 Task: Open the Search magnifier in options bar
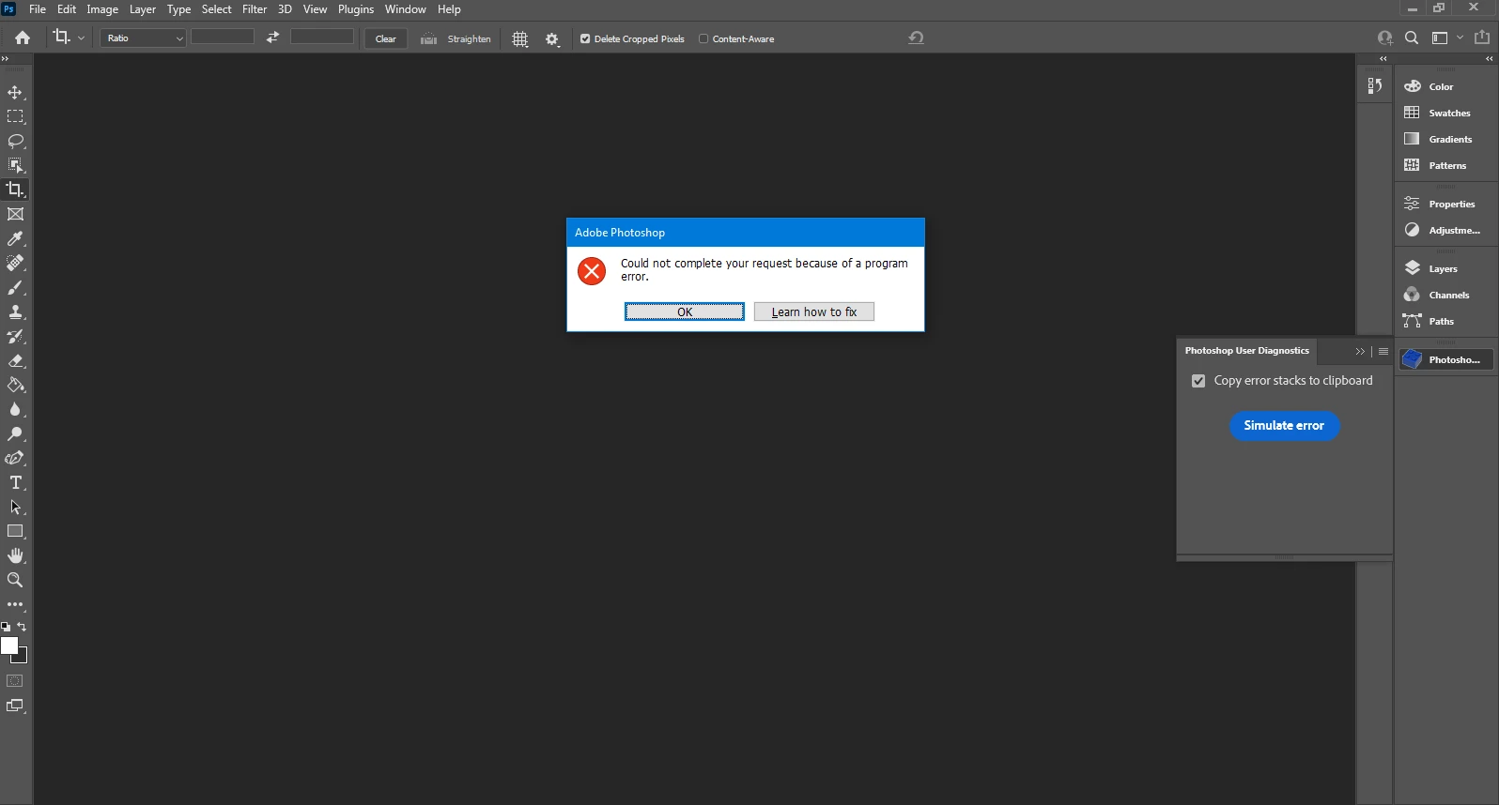(x=1412, y=38)
